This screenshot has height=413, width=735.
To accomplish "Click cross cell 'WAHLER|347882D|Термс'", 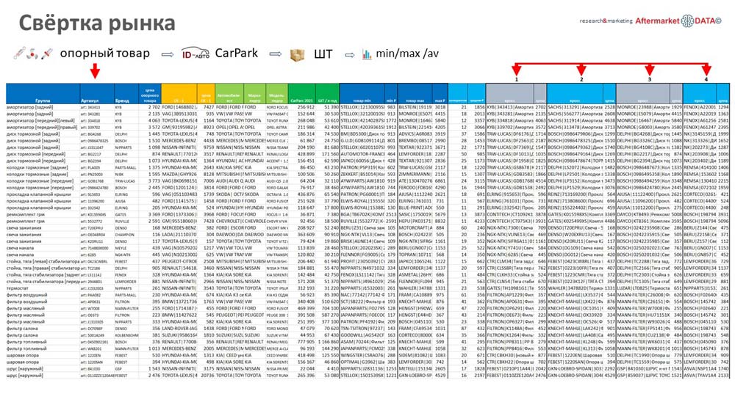I will 576,288.
